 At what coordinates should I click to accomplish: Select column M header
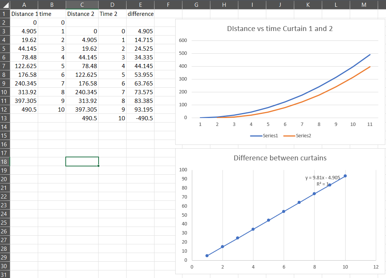point(364,5)
